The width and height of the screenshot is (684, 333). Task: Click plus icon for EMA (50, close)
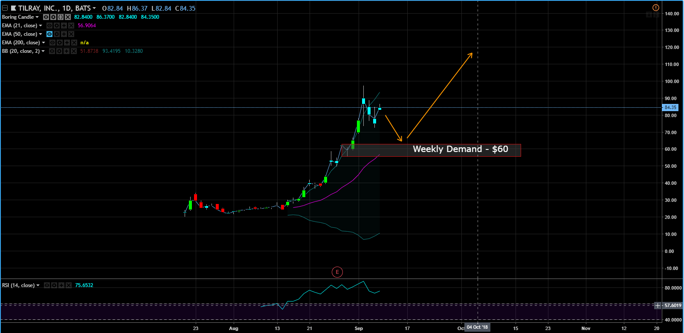coord(64,34)
